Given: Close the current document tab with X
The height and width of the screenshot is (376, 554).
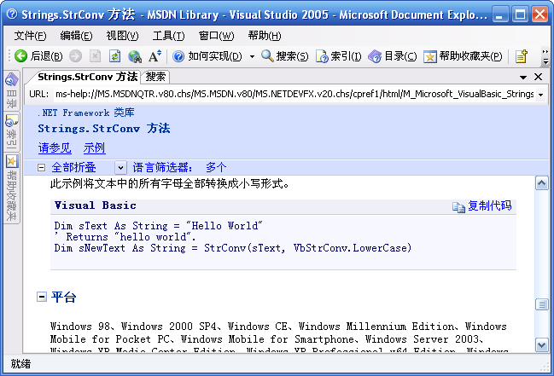Looking at the screenshot, I should 538,77.
